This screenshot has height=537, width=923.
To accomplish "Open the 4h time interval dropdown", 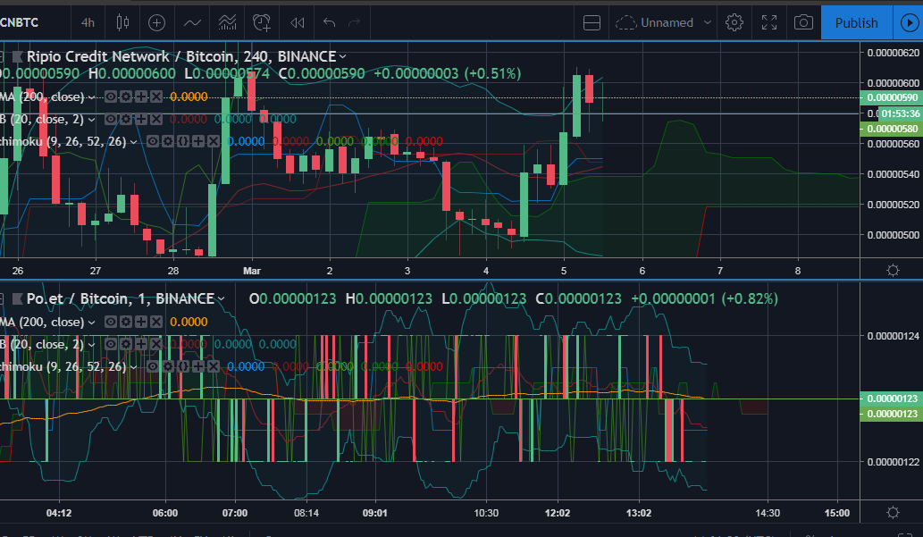I will coord(88,23).
